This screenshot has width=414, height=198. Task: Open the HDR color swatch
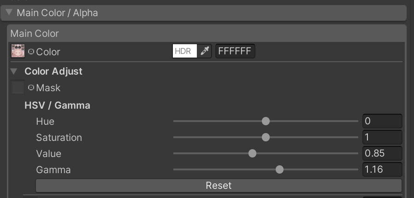pyautogui.click(x=185, y=51)
